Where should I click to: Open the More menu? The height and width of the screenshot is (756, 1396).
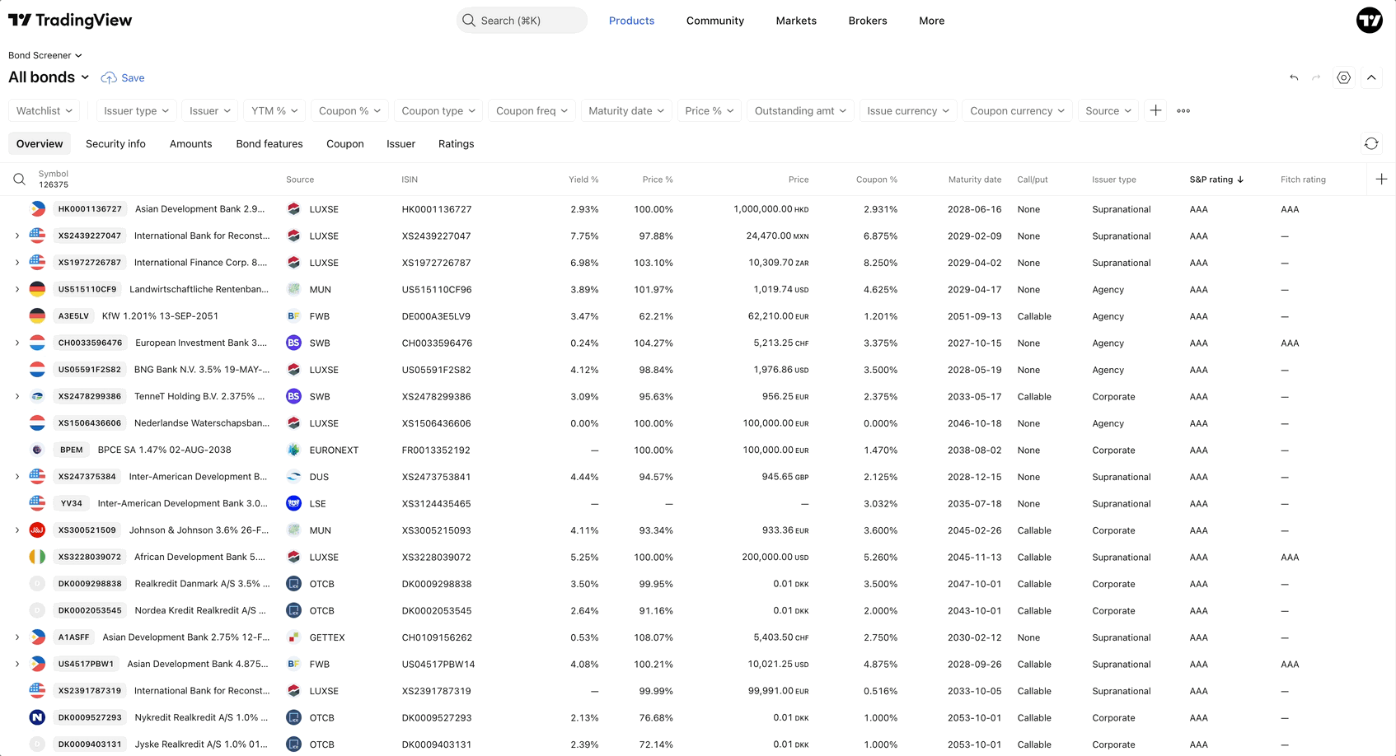click(x=932, y=21)
